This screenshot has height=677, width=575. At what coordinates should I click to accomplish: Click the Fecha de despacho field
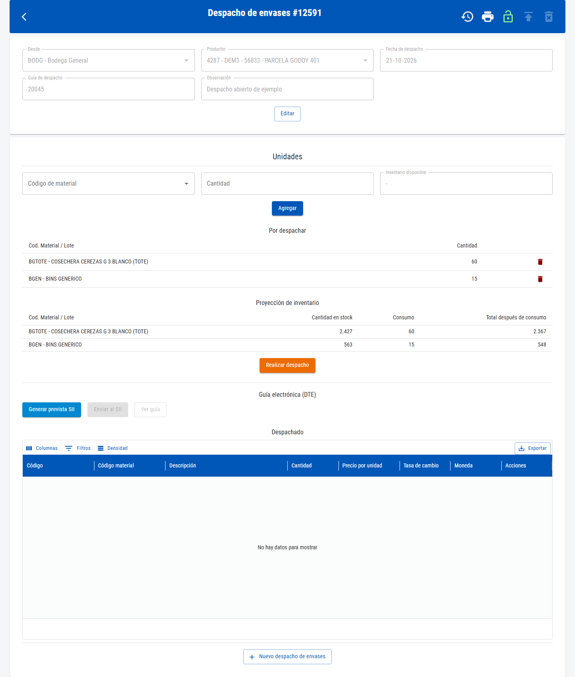(x=466, y=60)
